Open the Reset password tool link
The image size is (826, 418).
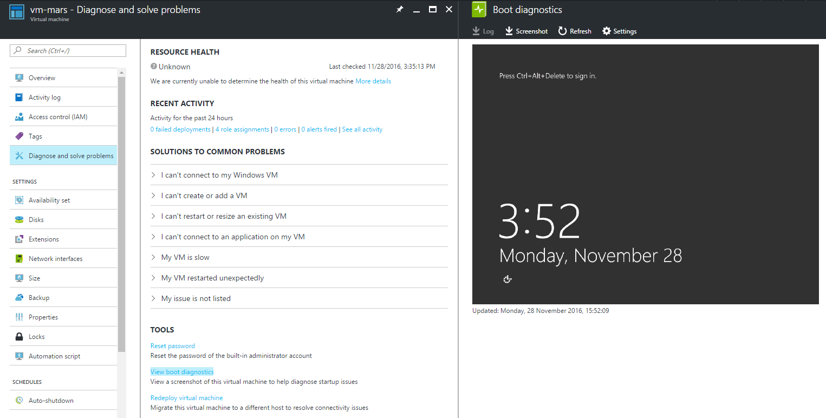pyautogui.click(x=173, y=345)
